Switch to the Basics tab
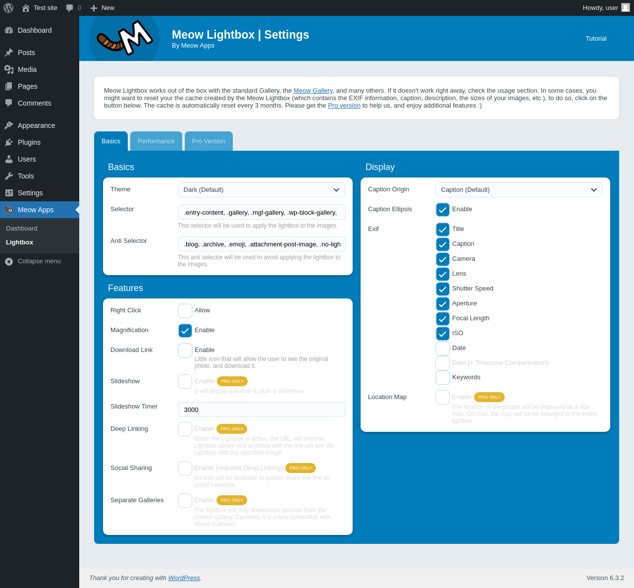634x588 pixels. pyautogui.click(x=111, y=141)
